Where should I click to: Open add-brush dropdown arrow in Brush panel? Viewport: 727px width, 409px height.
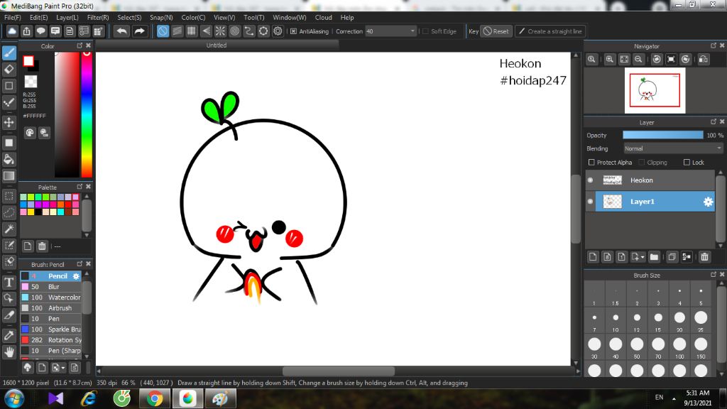click(63, 369)
